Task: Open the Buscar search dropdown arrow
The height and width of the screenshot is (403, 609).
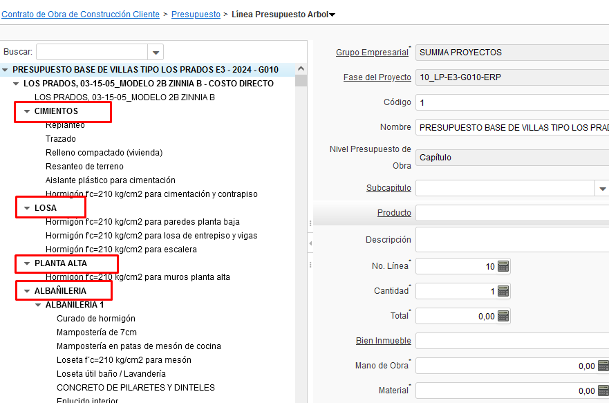Action: (x=156, y=53)
